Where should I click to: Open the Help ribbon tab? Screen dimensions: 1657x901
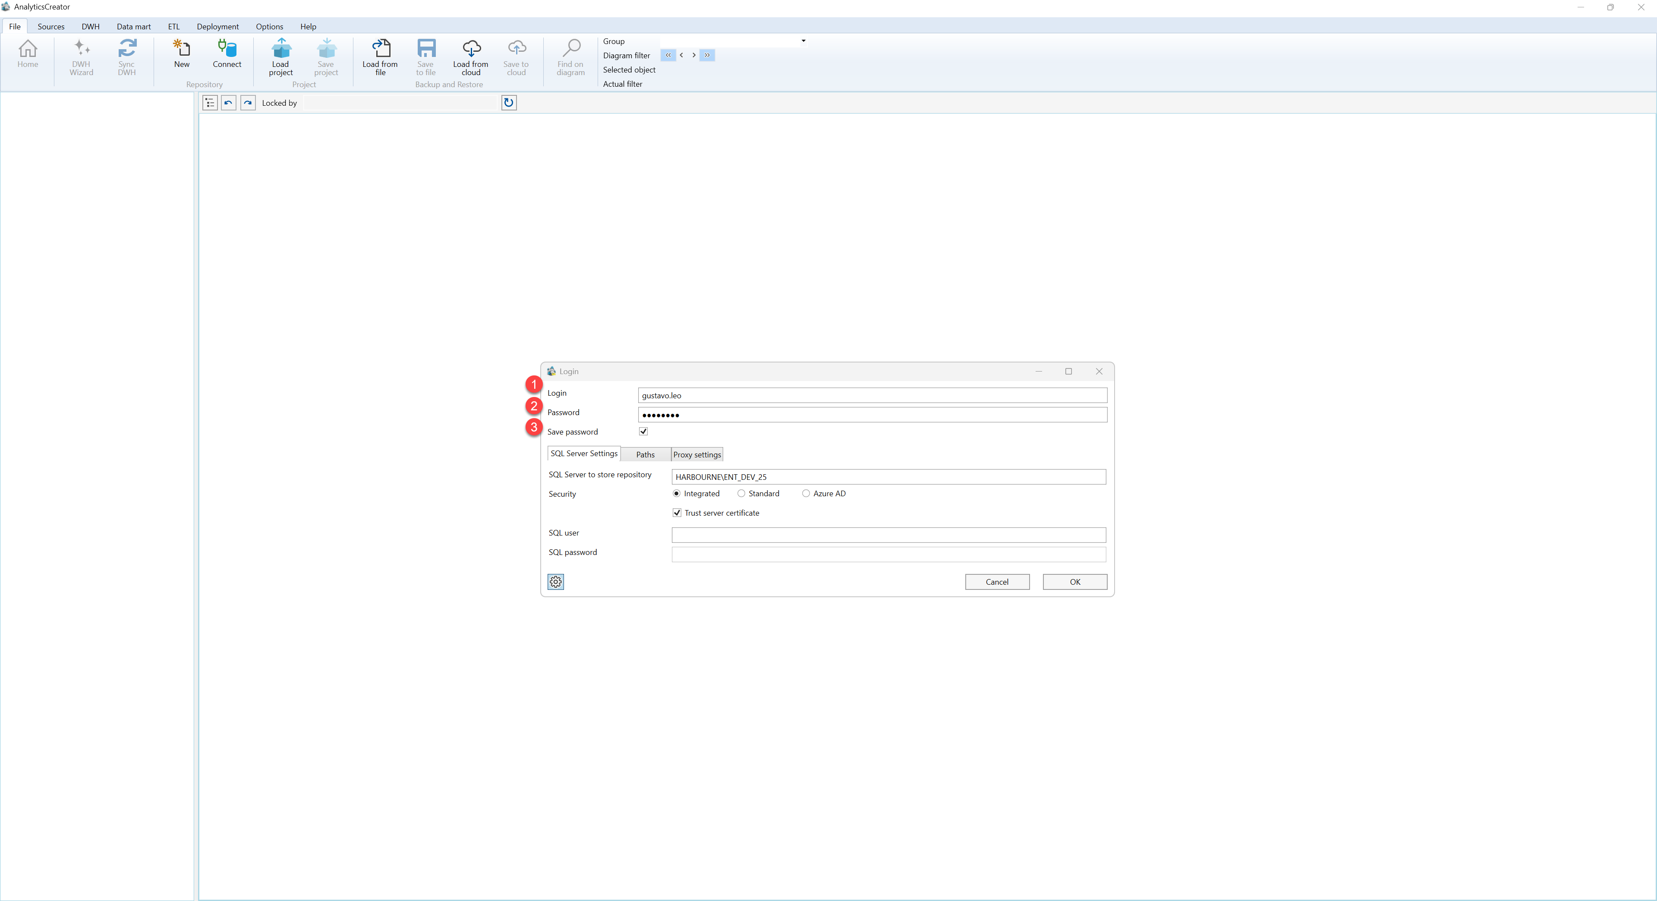pyautogui.click(x=308, y=26)
